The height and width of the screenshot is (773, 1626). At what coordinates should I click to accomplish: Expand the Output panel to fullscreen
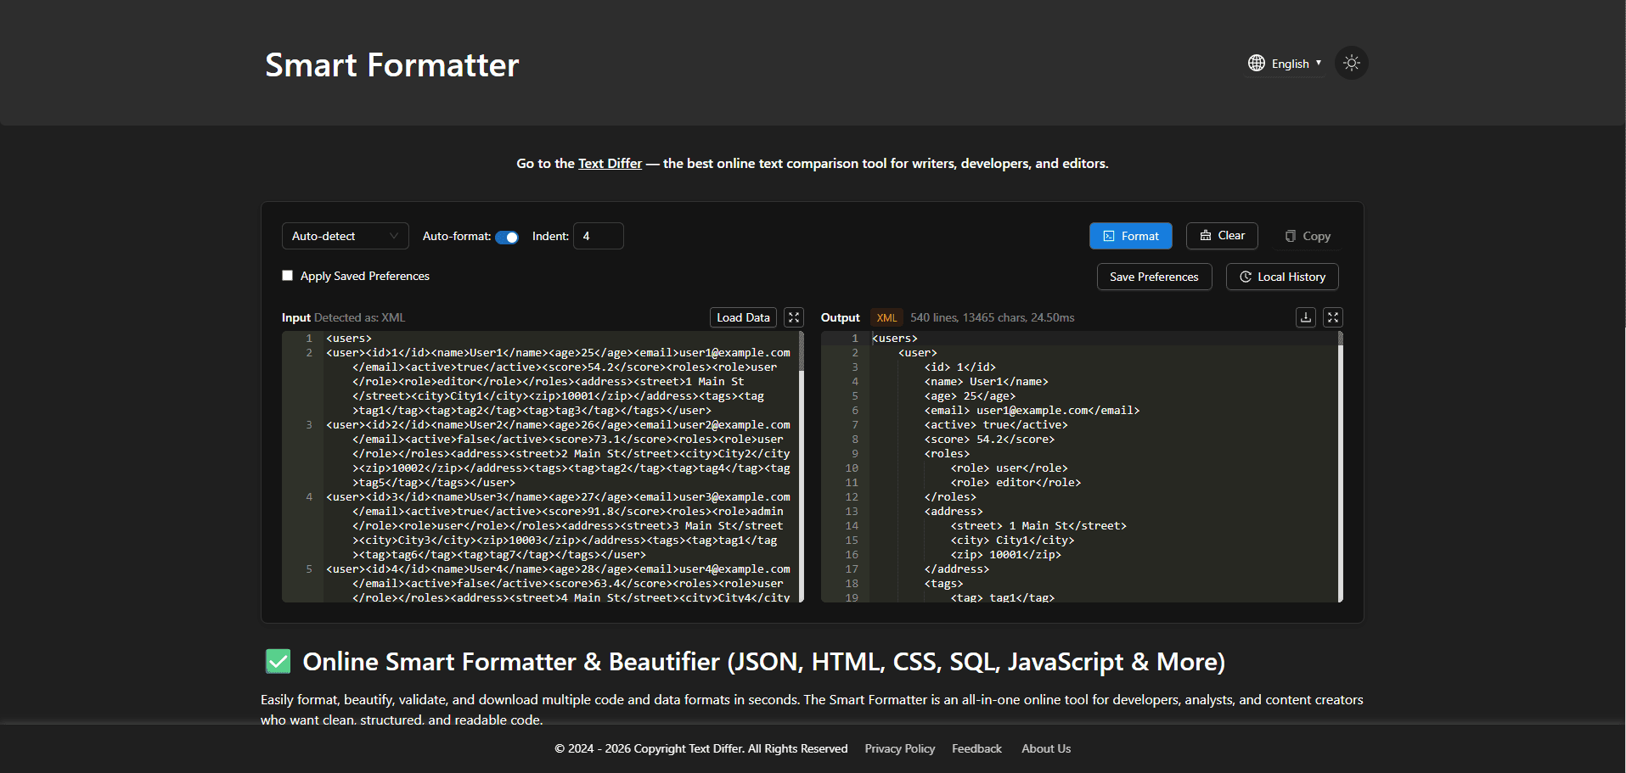(x=1332, y=317)
